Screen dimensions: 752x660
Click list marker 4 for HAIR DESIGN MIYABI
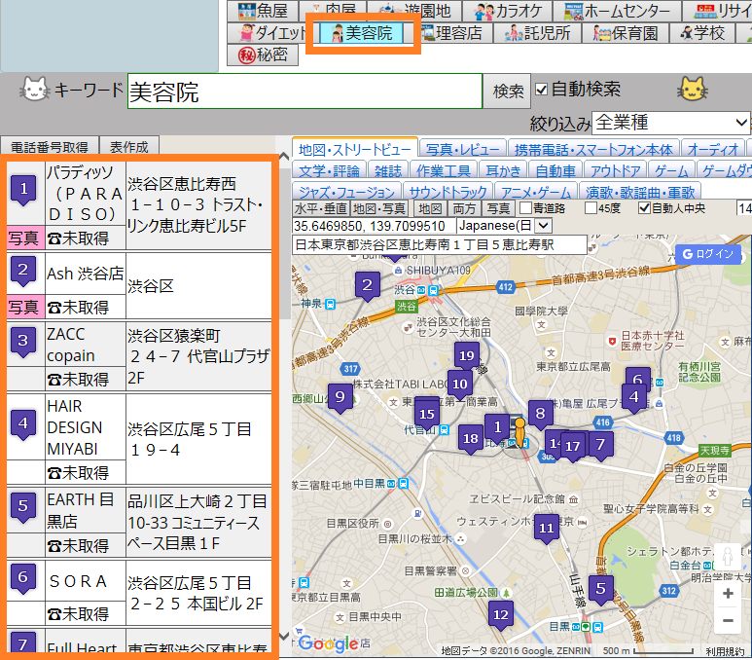23,424
